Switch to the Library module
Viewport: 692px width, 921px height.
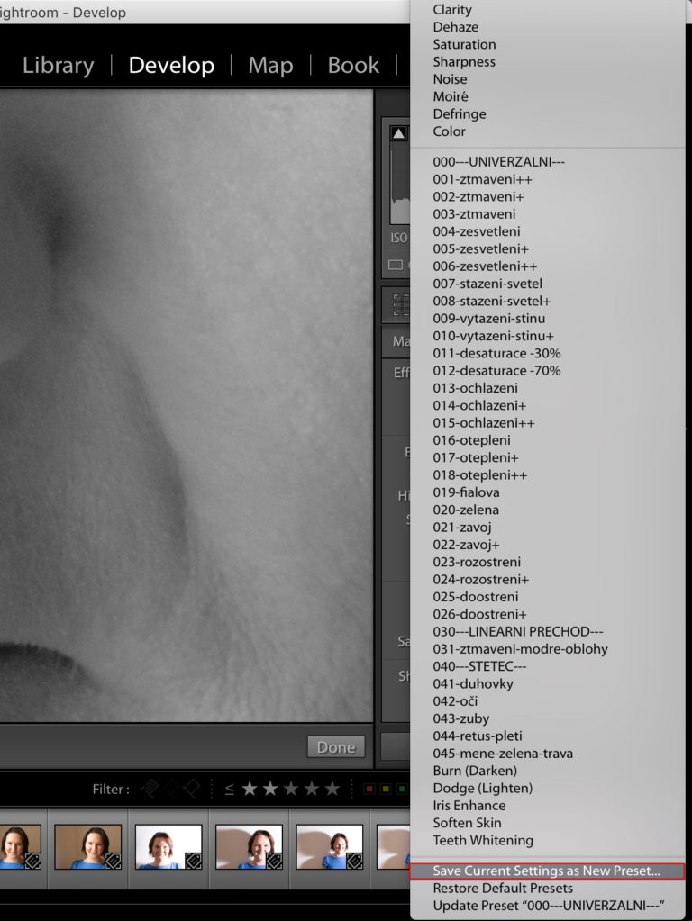(58, 66)
